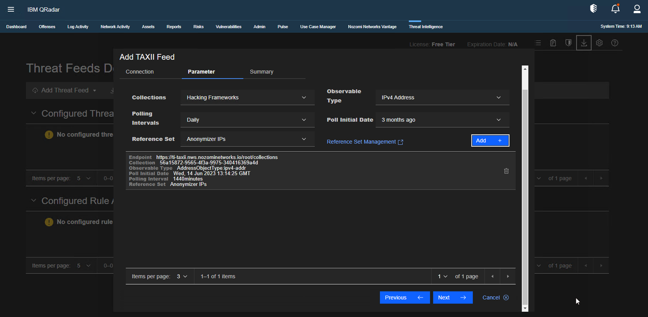Viewport: 648px width, 317px height.
Task: Open the notifications bell
Action: (x=615, y=8)
